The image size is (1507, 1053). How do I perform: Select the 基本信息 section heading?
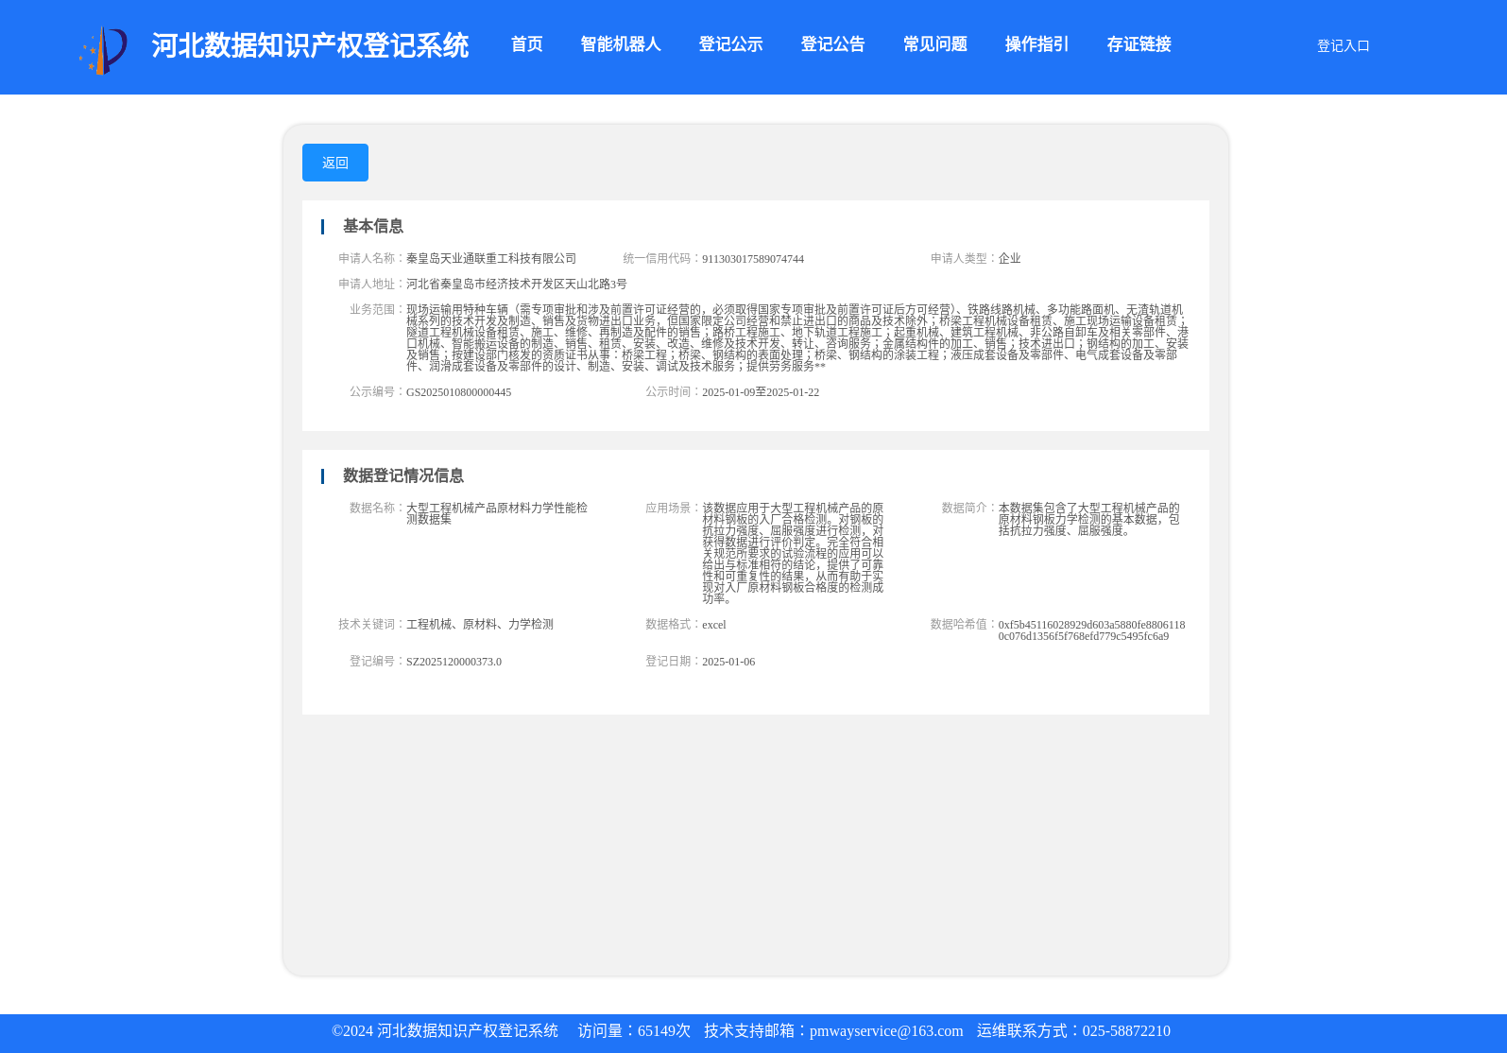tap(373, 226)
